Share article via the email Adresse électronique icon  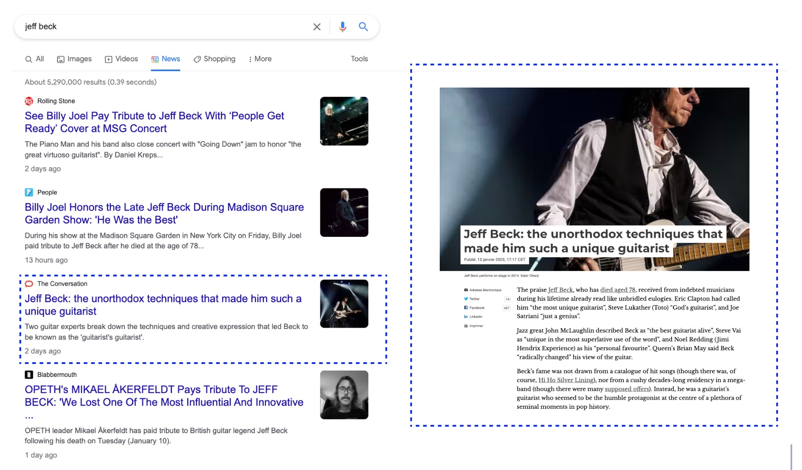tap(466, 290)
